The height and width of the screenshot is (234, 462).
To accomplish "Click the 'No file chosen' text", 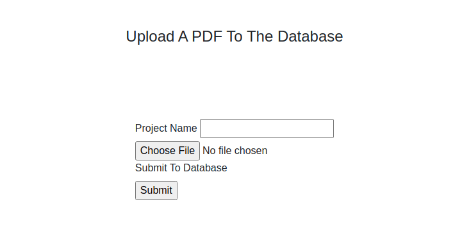I will click(235, 150).
